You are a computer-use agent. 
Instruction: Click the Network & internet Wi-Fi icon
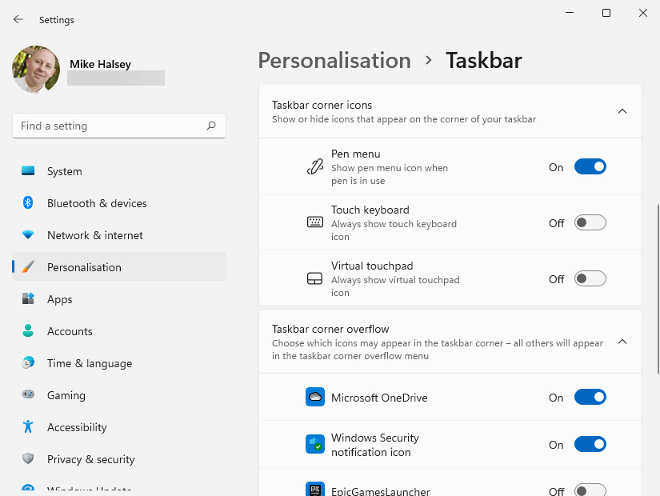28,235
